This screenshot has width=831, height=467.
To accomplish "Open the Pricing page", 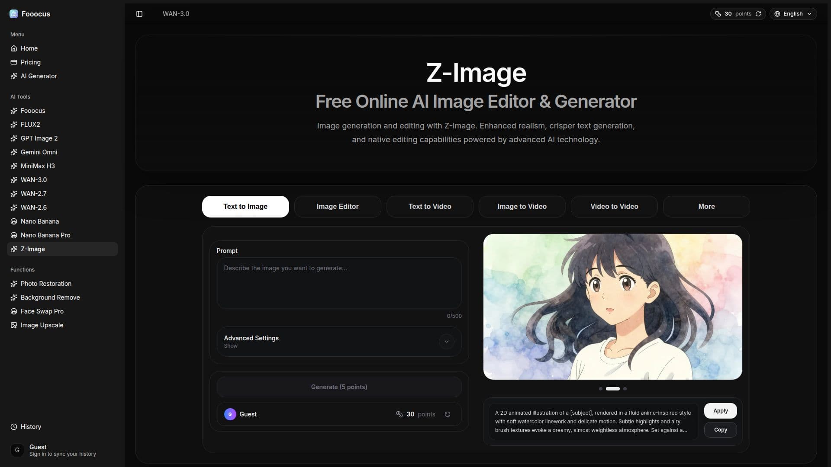I will [x=62, y=62].
